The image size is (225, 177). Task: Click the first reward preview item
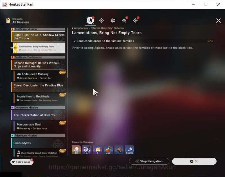pyautogui.click(x=76, y=150)
